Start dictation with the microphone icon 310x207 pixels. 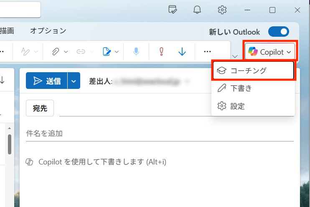coord(136,52)
